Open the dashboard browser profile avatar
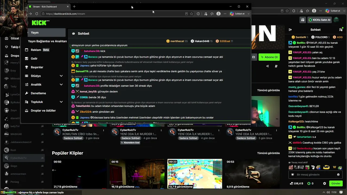The image size is (347, 195). [219, 14]
